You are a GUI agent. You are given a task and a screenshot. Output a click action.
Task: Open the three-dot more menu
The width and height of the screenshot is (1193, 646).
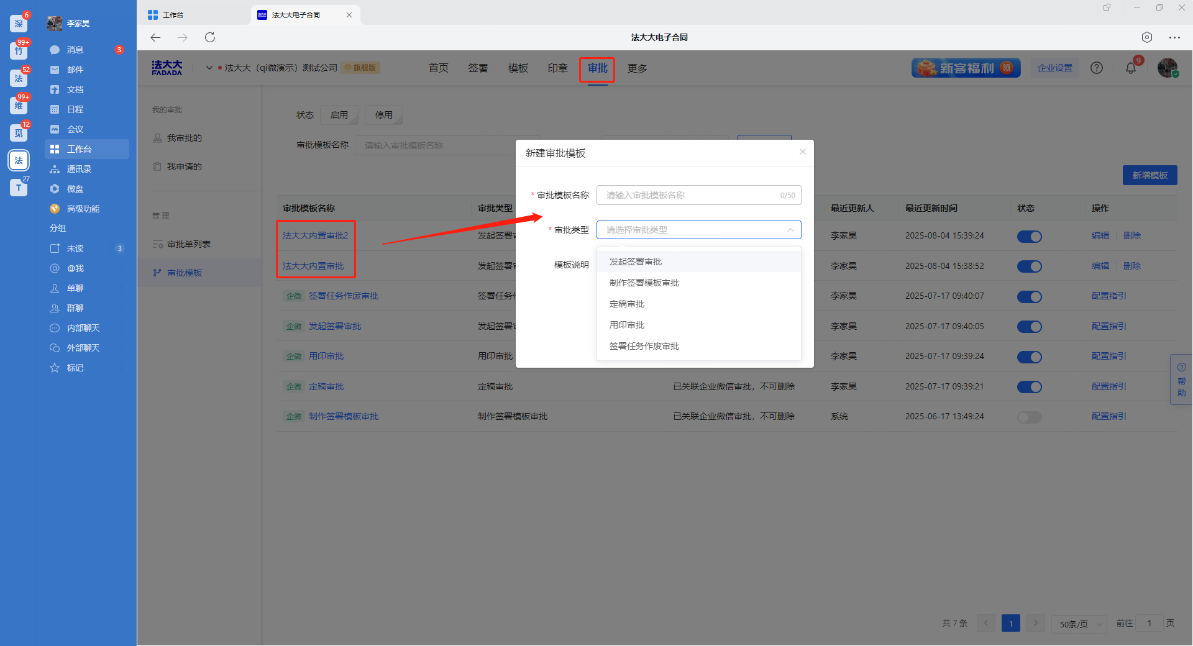(x=1174, y=37)
